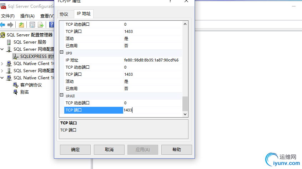Select the highlighted IPAll TCP 端口 label
This screenshot has width=302, height=169.
[x=94, y=110]
